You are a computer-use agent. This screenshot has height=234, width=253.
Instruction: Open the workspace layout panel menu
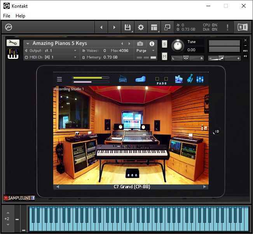click(154, 28)
